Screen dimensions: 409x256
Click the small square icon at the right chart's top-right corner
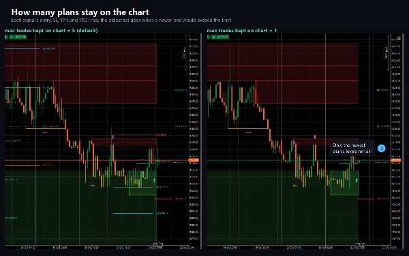(x=398, y=38)
